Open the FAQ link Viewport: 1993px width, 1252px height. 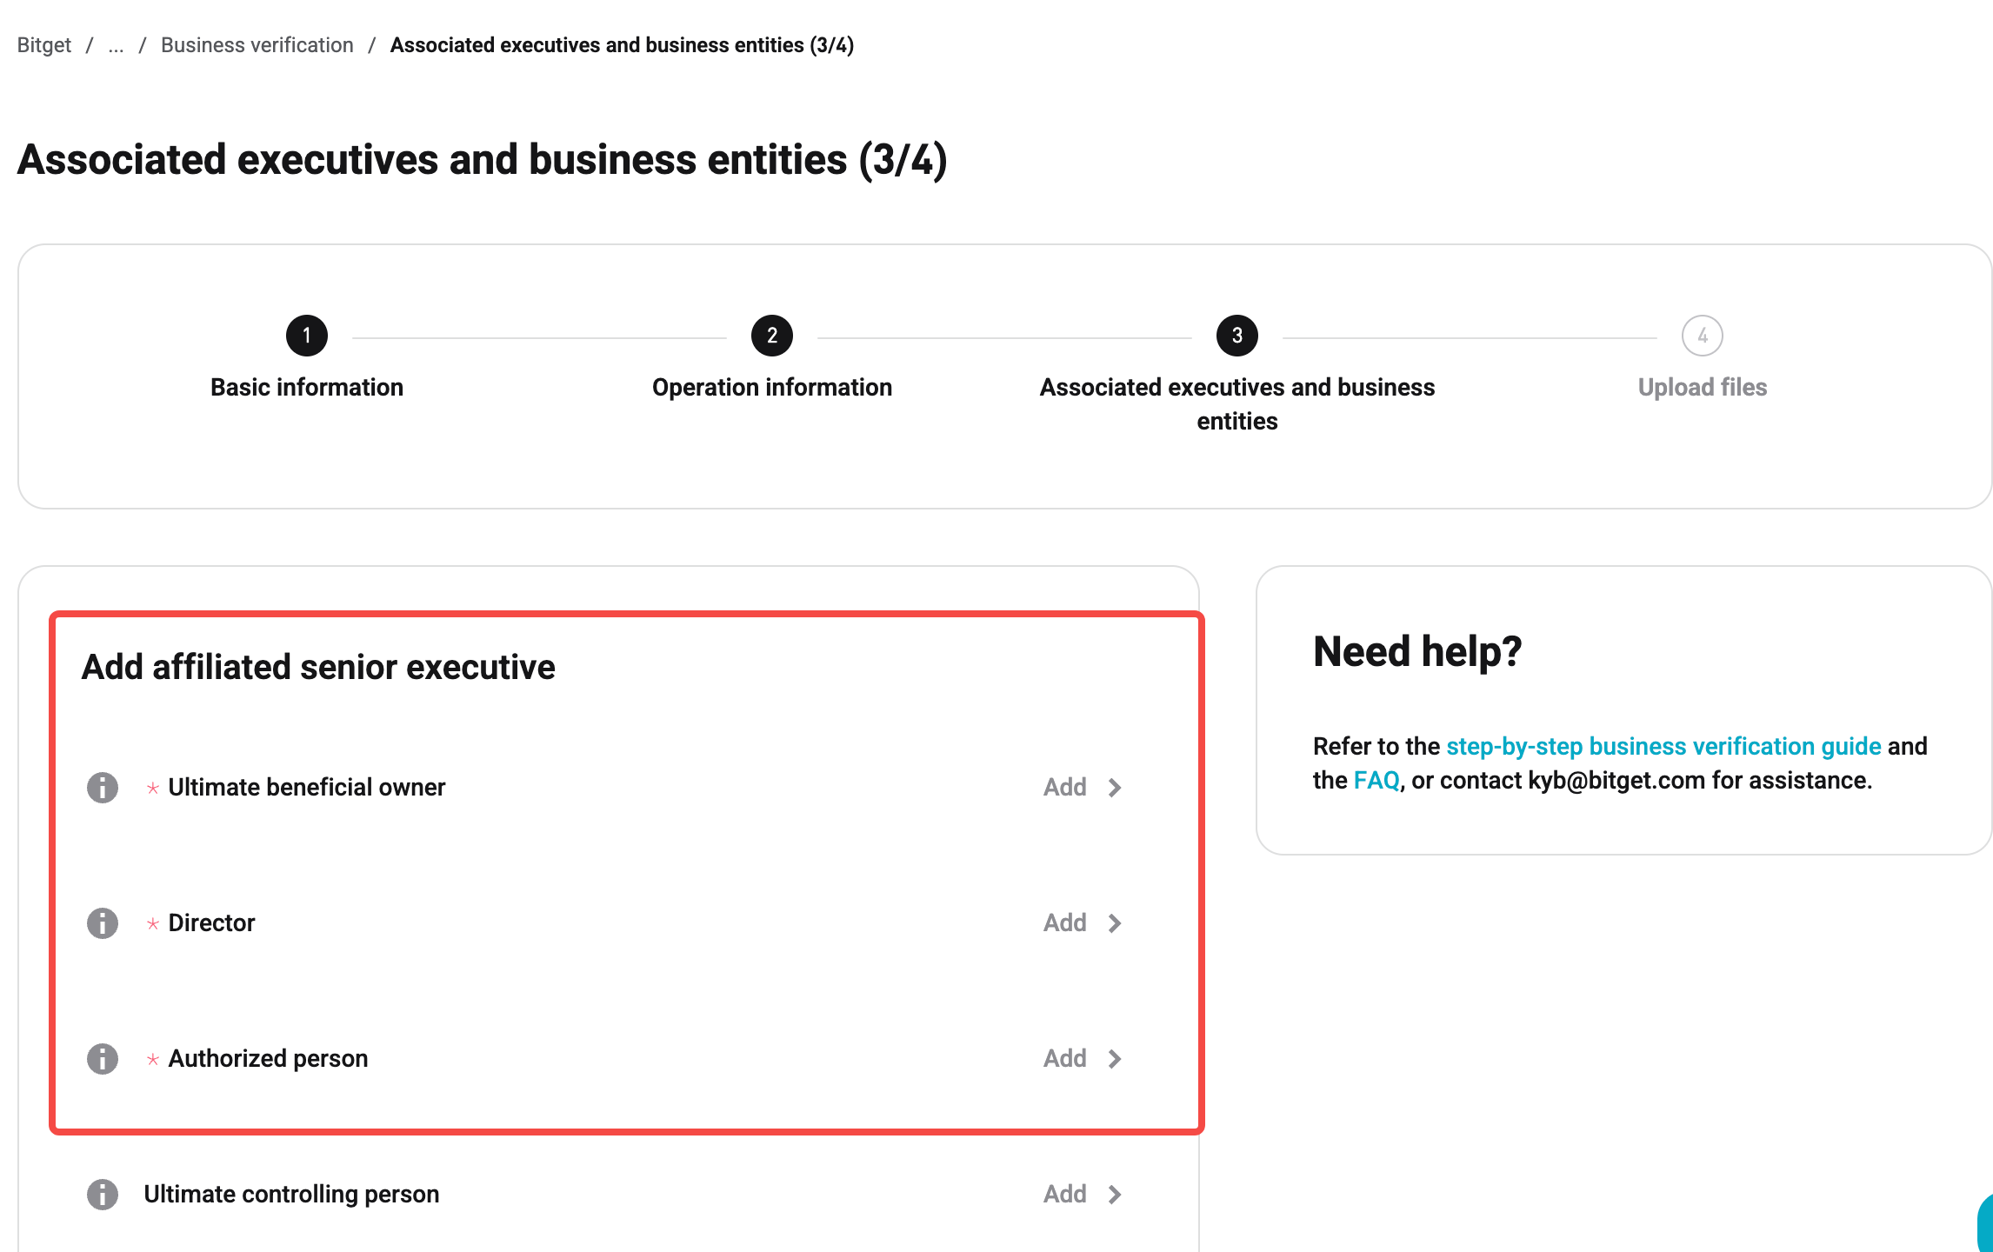tap(1376, 781)
